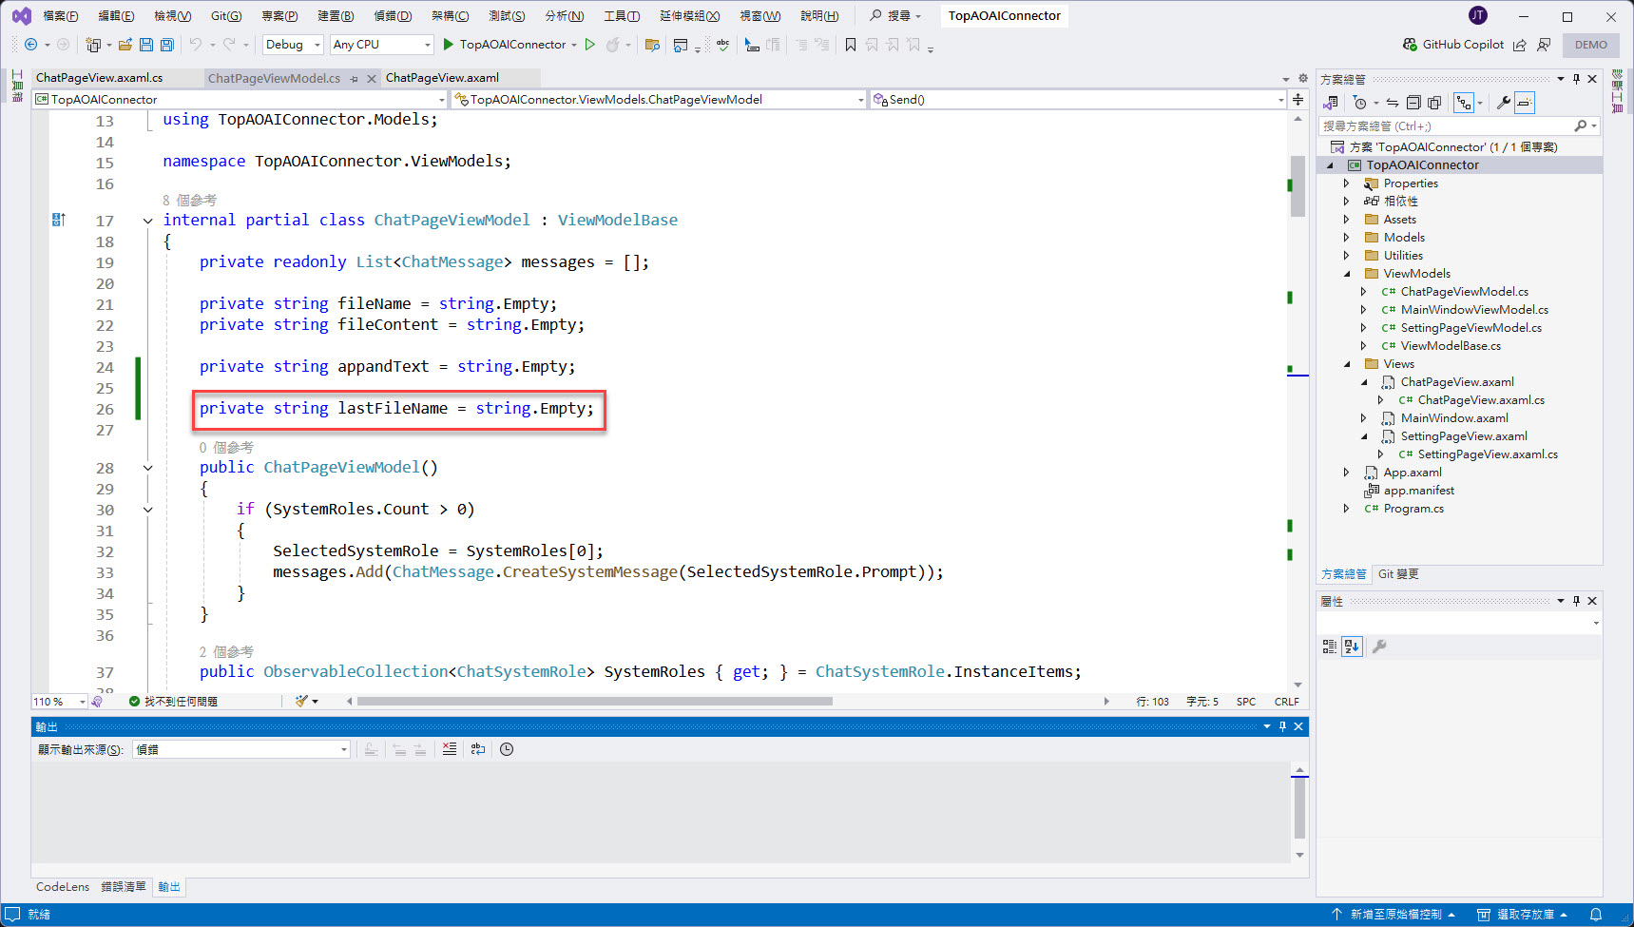
Task: Collapse the if block at line 30
Action: (147, 510)
